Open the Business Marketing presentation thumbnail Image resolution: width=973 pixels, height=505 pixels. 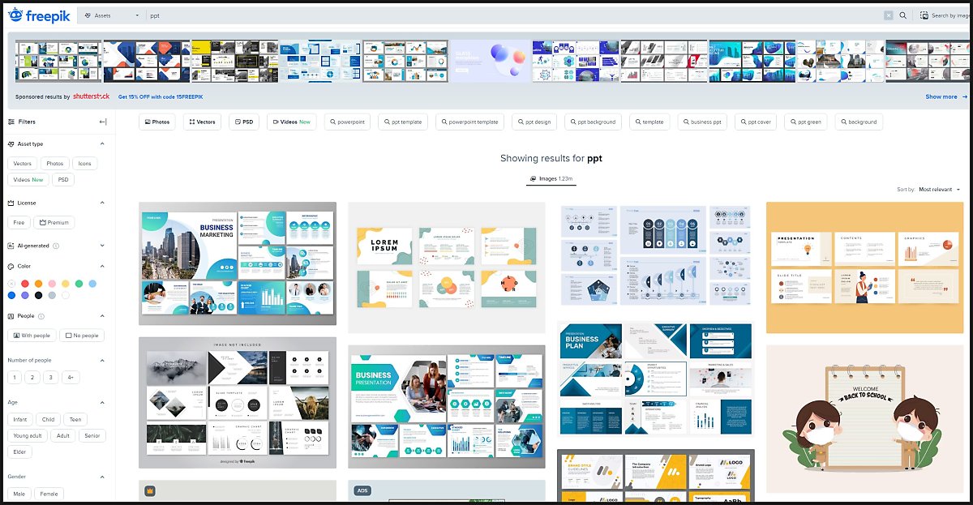coord(237,263)
